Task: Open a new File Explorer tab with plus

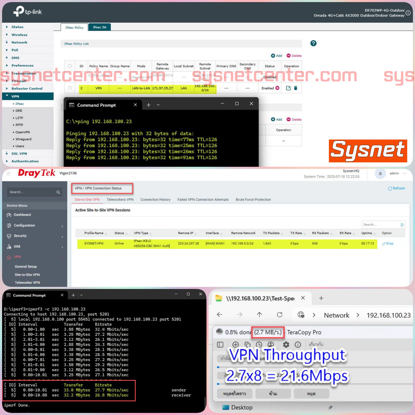Action: pos(321,298)
